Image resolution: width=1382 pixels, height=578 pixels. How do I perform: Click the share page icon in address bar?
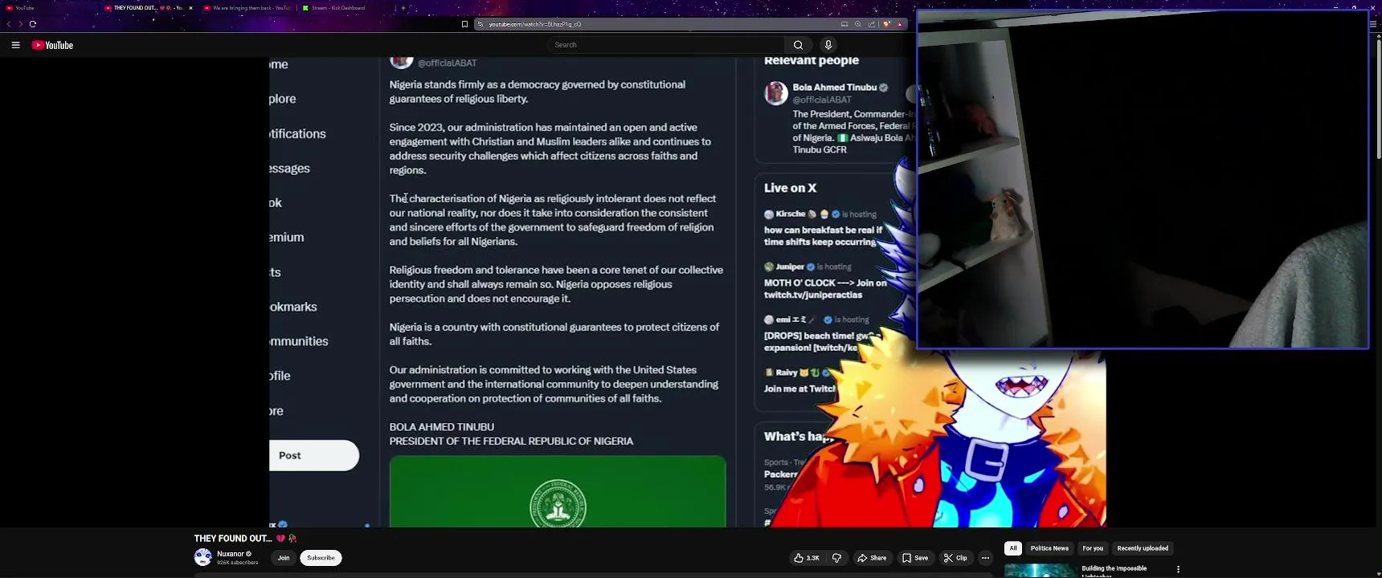872,24
